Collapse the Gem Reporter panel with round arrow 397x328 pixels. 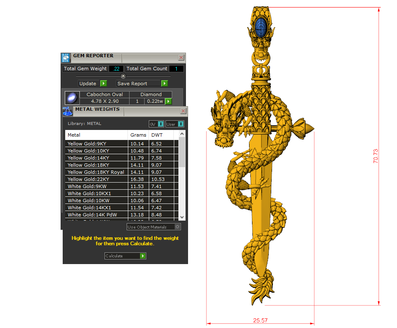click(x=123, y=76)
